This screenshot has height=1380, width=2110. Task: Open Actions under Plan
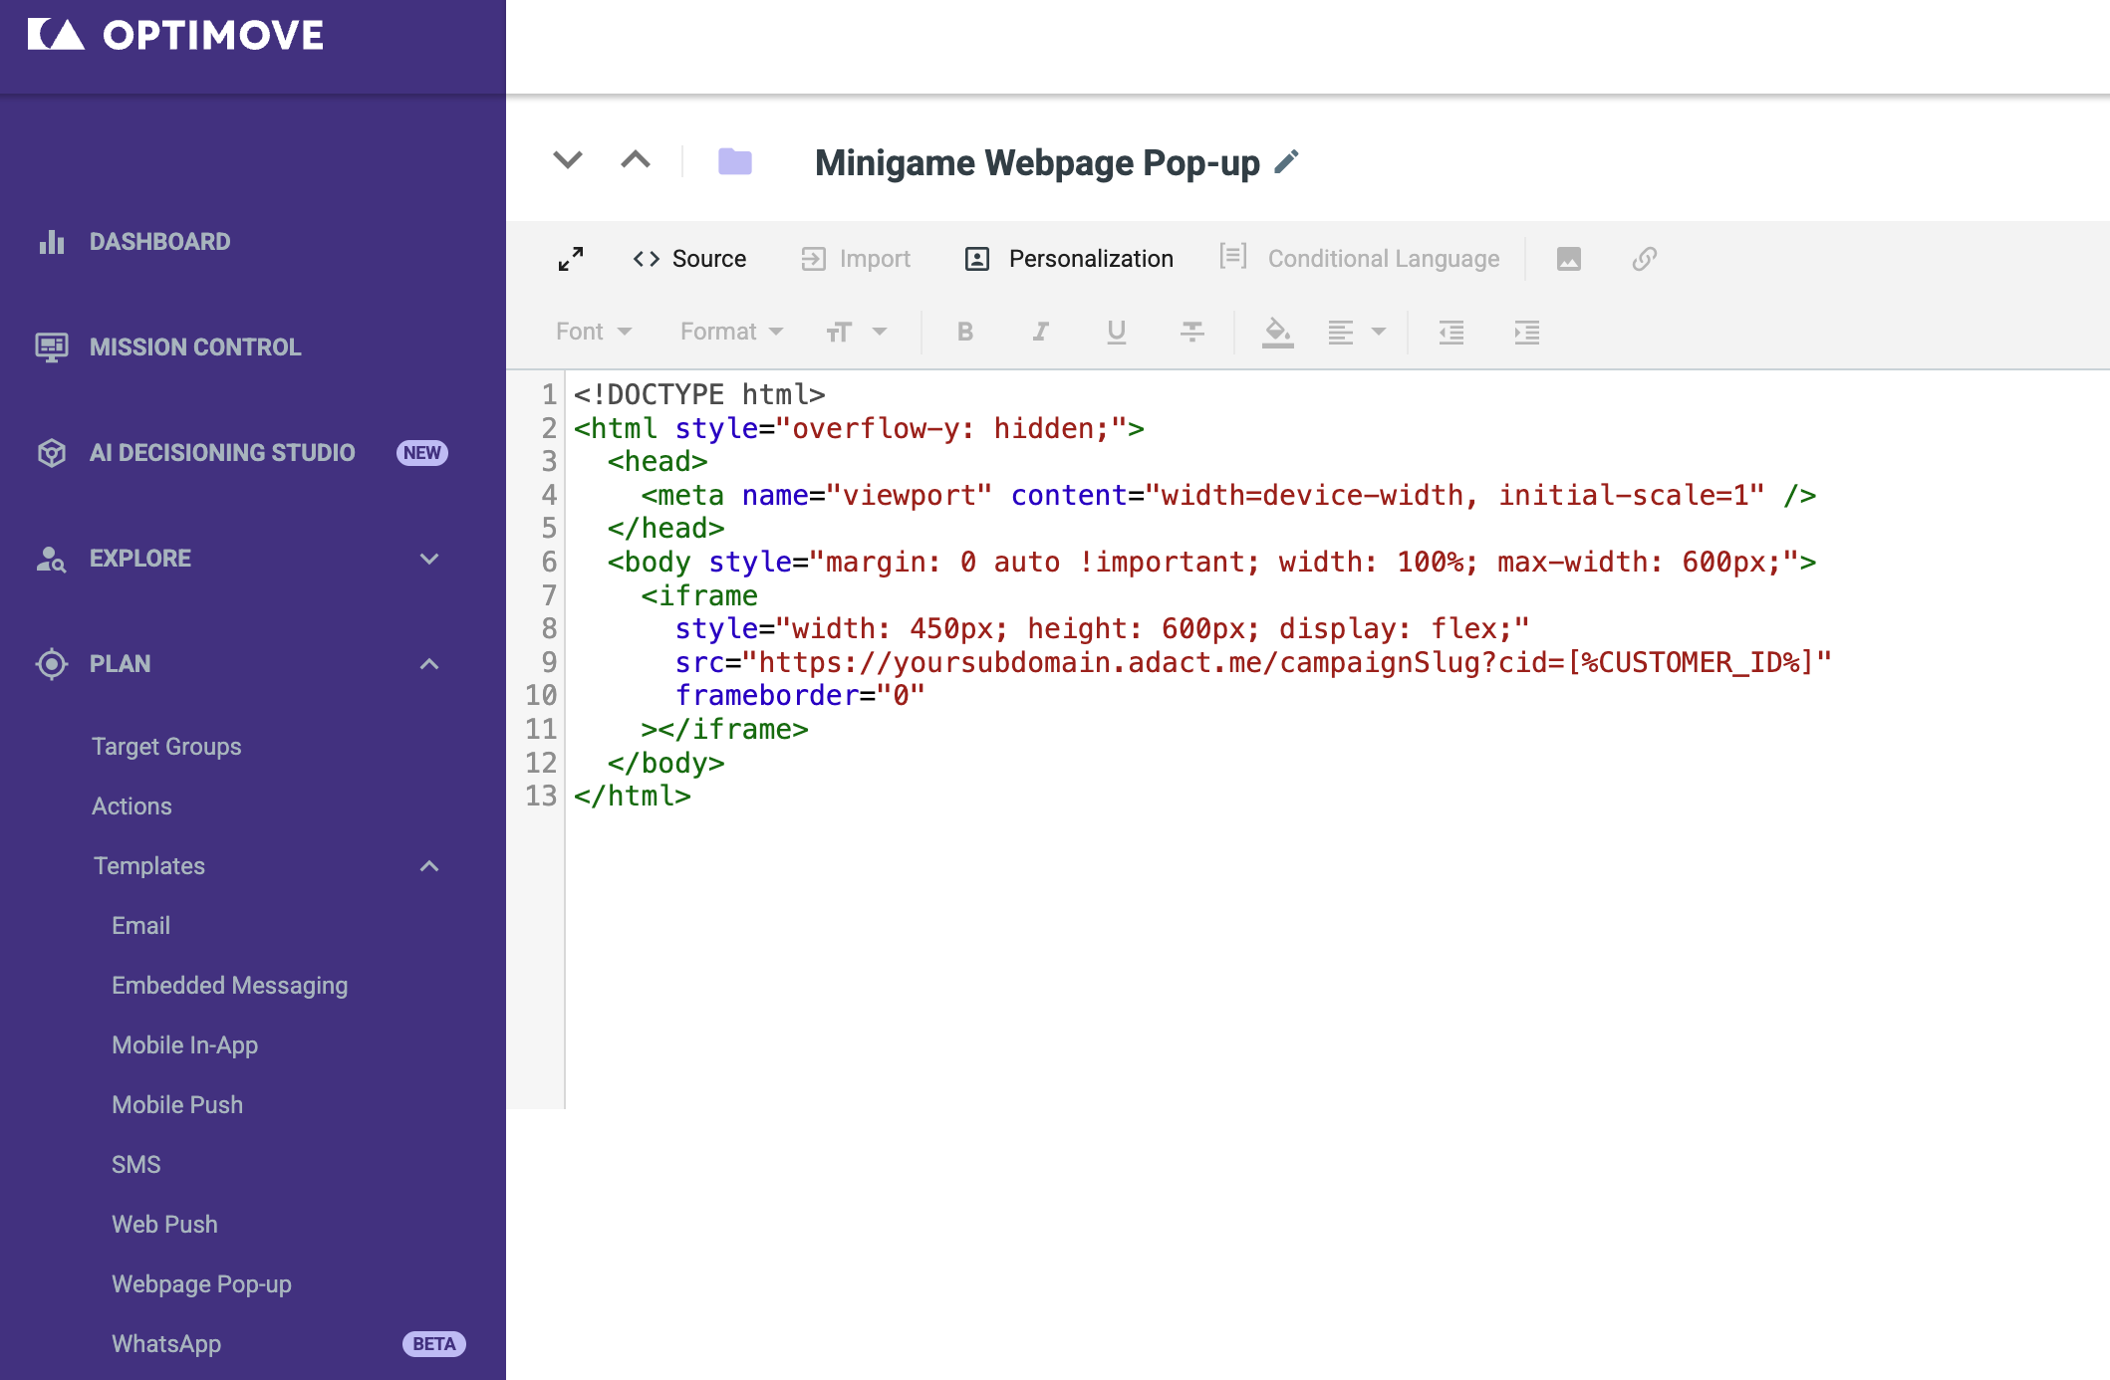[132, 806]
